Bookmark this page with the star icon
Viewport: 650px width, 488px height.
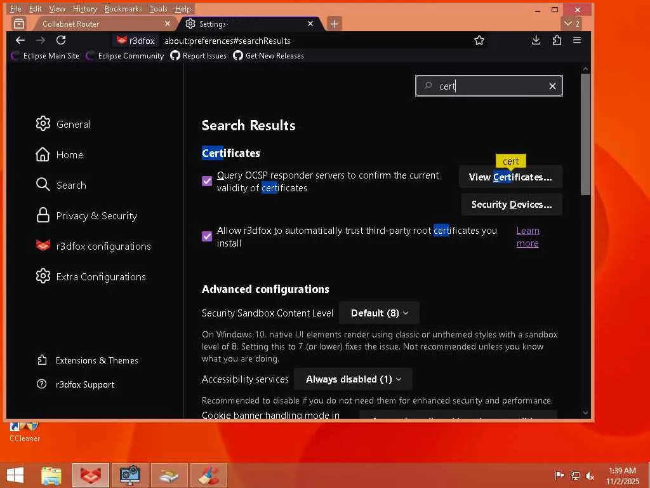click(479, 40)
